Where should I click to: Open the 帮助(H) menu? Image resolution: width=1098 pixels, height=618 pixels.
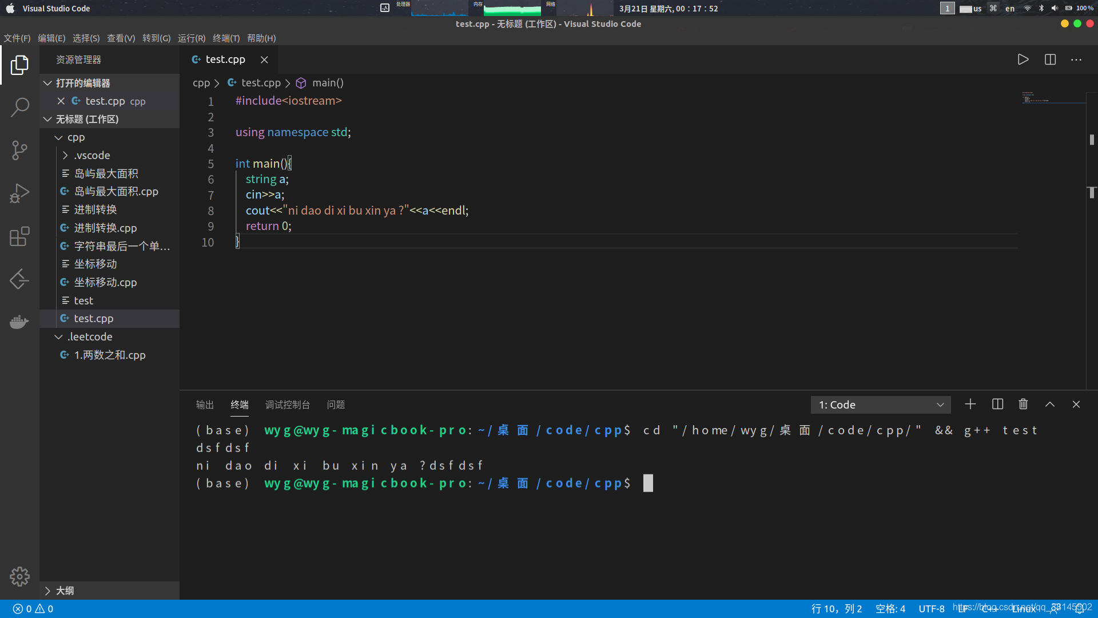[261, 38]
